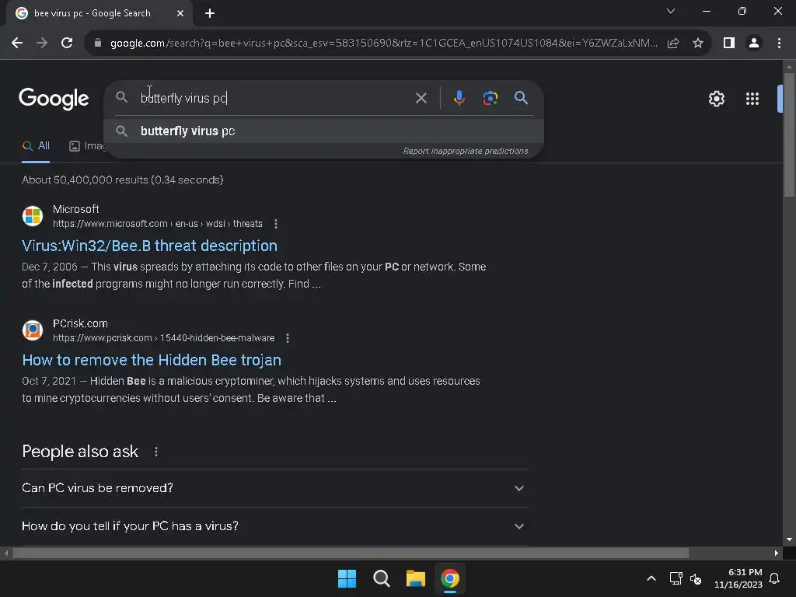Show hidden system tray icons
This screenshot has width=796, height=597.
tap(651, 578)
